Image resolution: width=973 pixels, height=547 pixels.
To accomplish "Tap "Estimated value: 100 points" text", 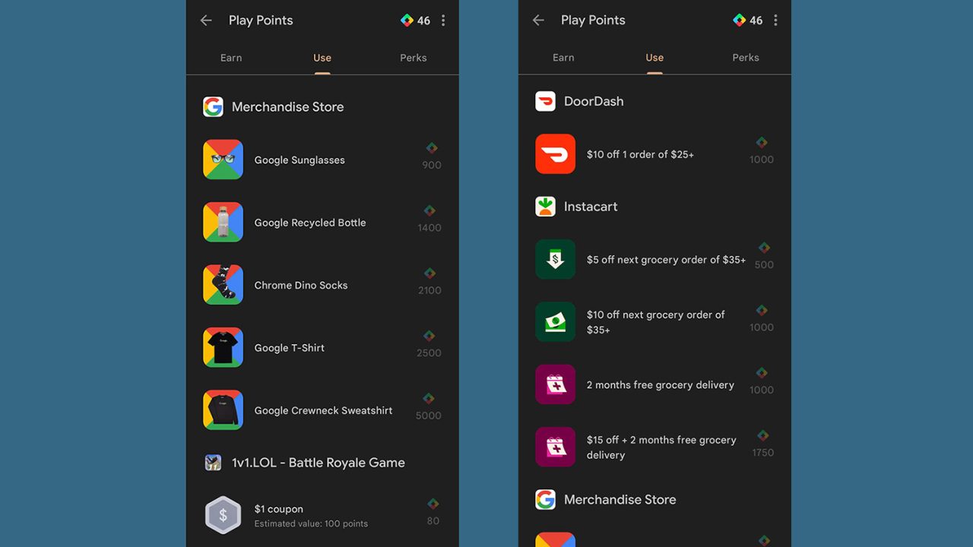I will [311, 523].
